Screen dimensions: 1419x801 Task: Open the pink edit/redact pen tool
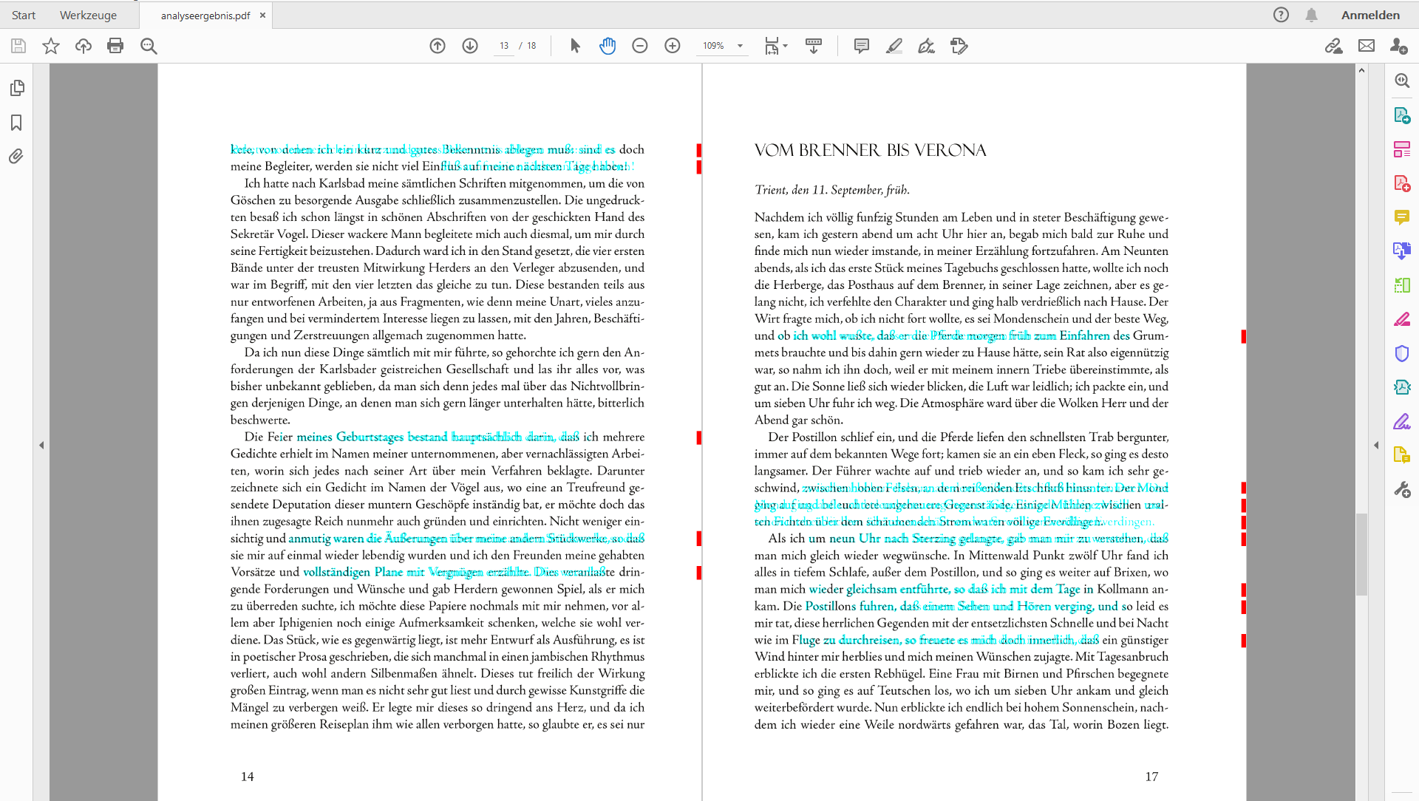[1402, 319]
